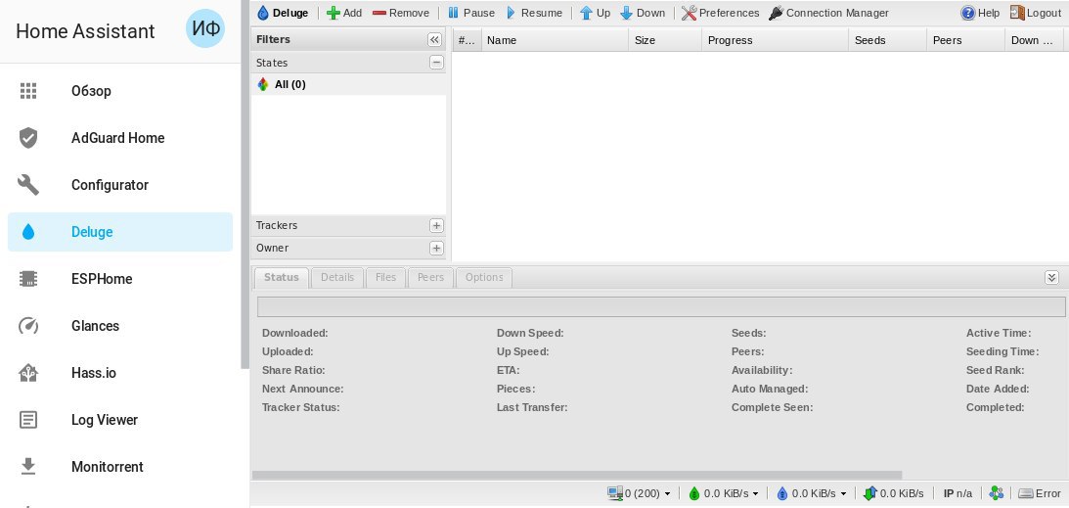This screenshot has height=508, width=1069.
Task: Sort by the Progress column
Action: point(776,40)
